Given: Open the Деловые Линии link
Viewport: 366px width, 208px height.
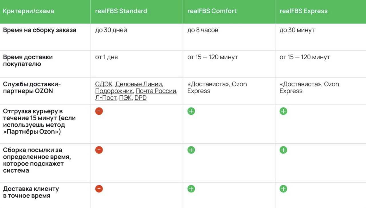Looking at the screenshot, I should coord(139,84).
